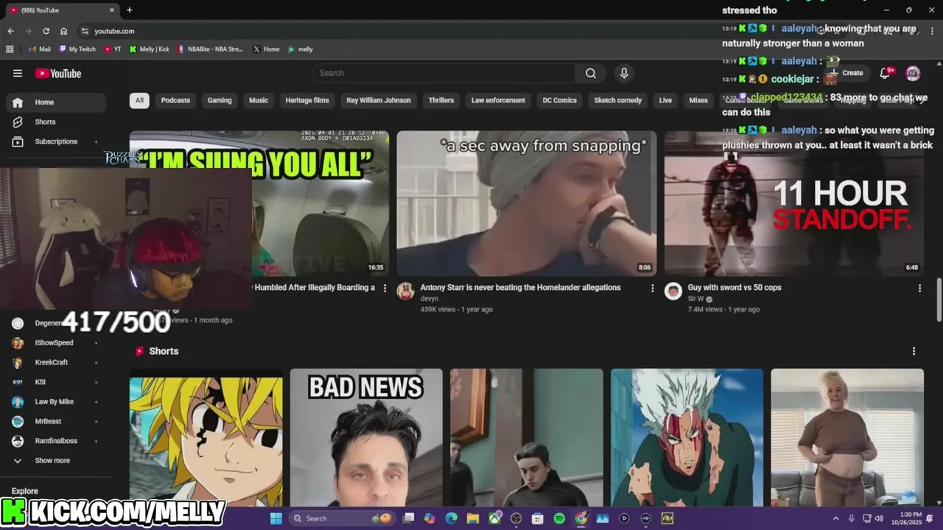Open the YouTube hamburger guide menu
The height and width of the screenshot is (530, 943).
click(x=18, y=73)
